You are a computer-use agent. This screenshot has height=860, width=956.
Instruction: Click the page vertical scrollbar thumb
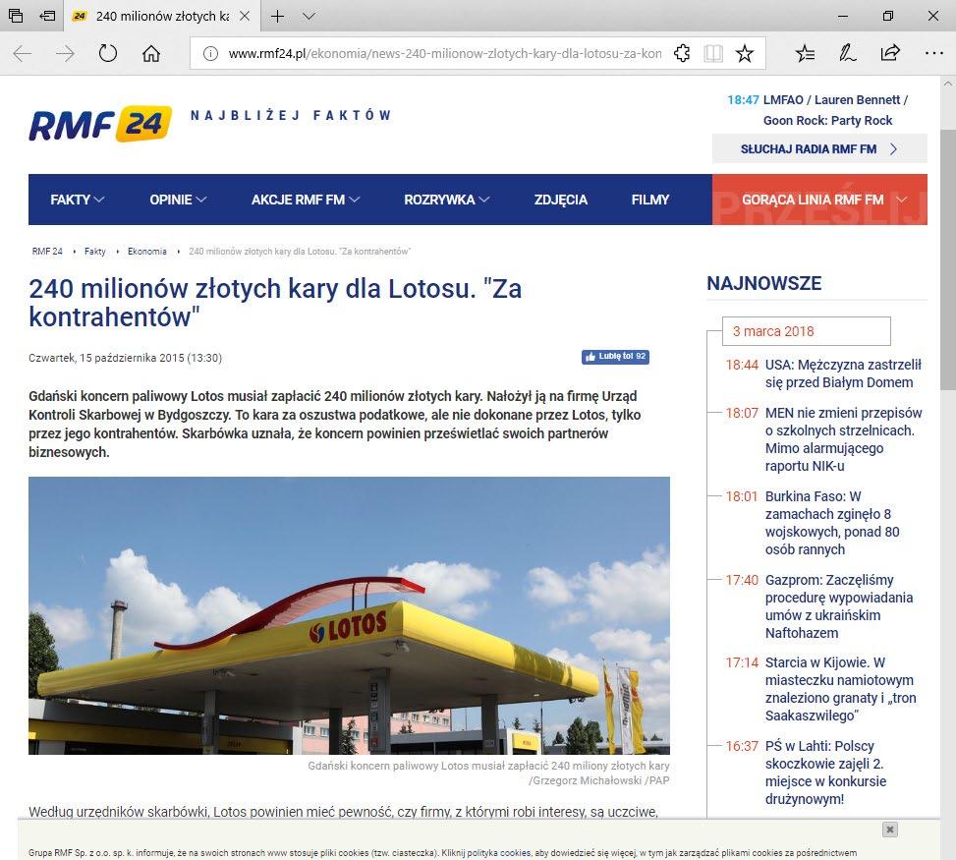(947, 259)
